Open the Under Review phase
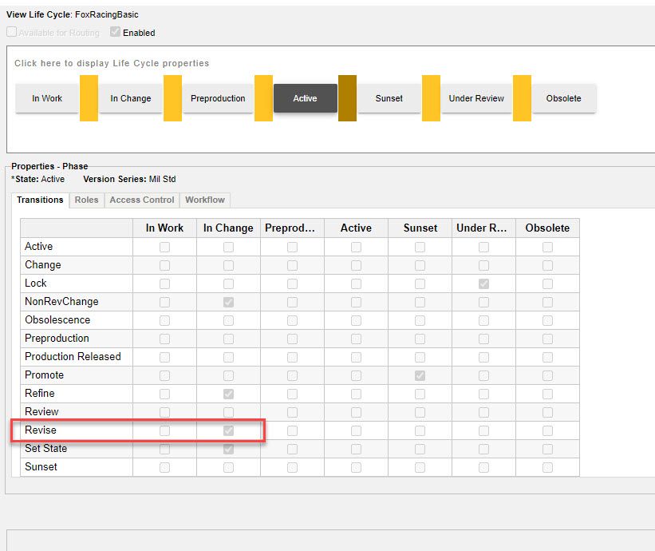Image resolution: width=655 pixels, height=551 pixels. (x=476, y=98)
